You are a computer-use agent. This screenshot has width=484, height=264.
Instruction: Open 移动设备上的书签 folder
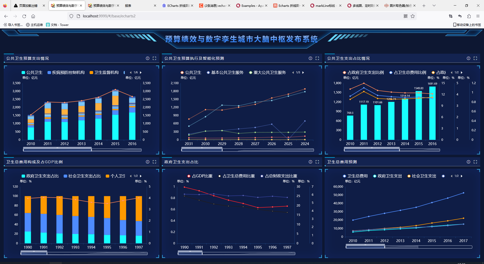pyautogui.click(x=467, y=25)
